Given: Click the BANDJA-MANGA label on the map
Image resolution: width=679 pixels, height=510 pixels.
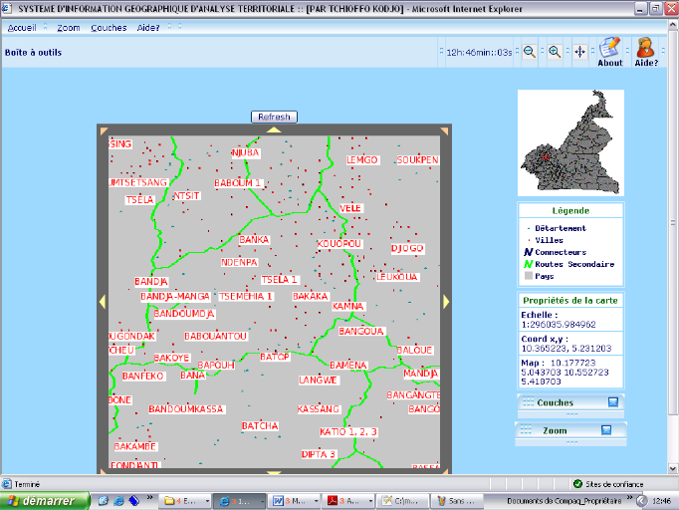Looking at the screenshot, I should click(175, 296).
